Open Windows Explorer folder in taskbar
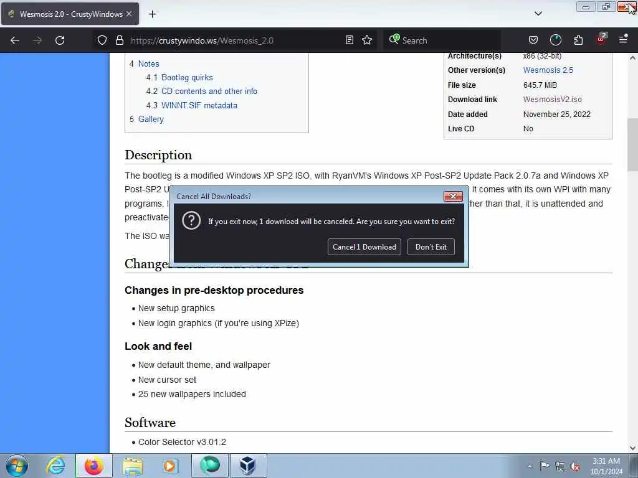The width and height of the screenshot is (638, 478). 133,466
